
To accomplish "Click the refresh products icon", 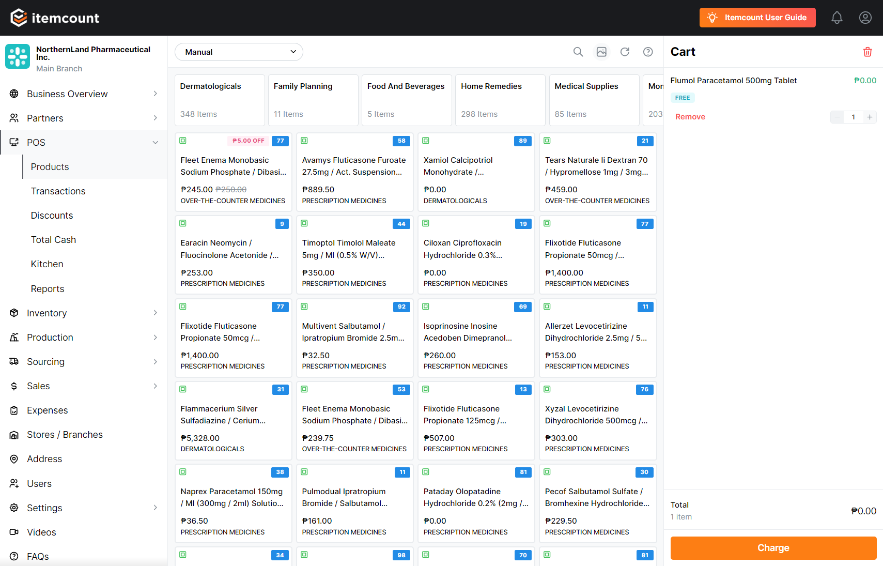I will click(625, 52).
